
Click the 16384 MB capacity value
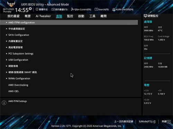163,67
